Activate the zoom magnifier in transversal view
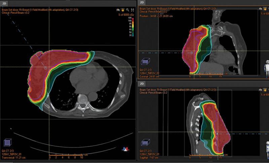 127,10
